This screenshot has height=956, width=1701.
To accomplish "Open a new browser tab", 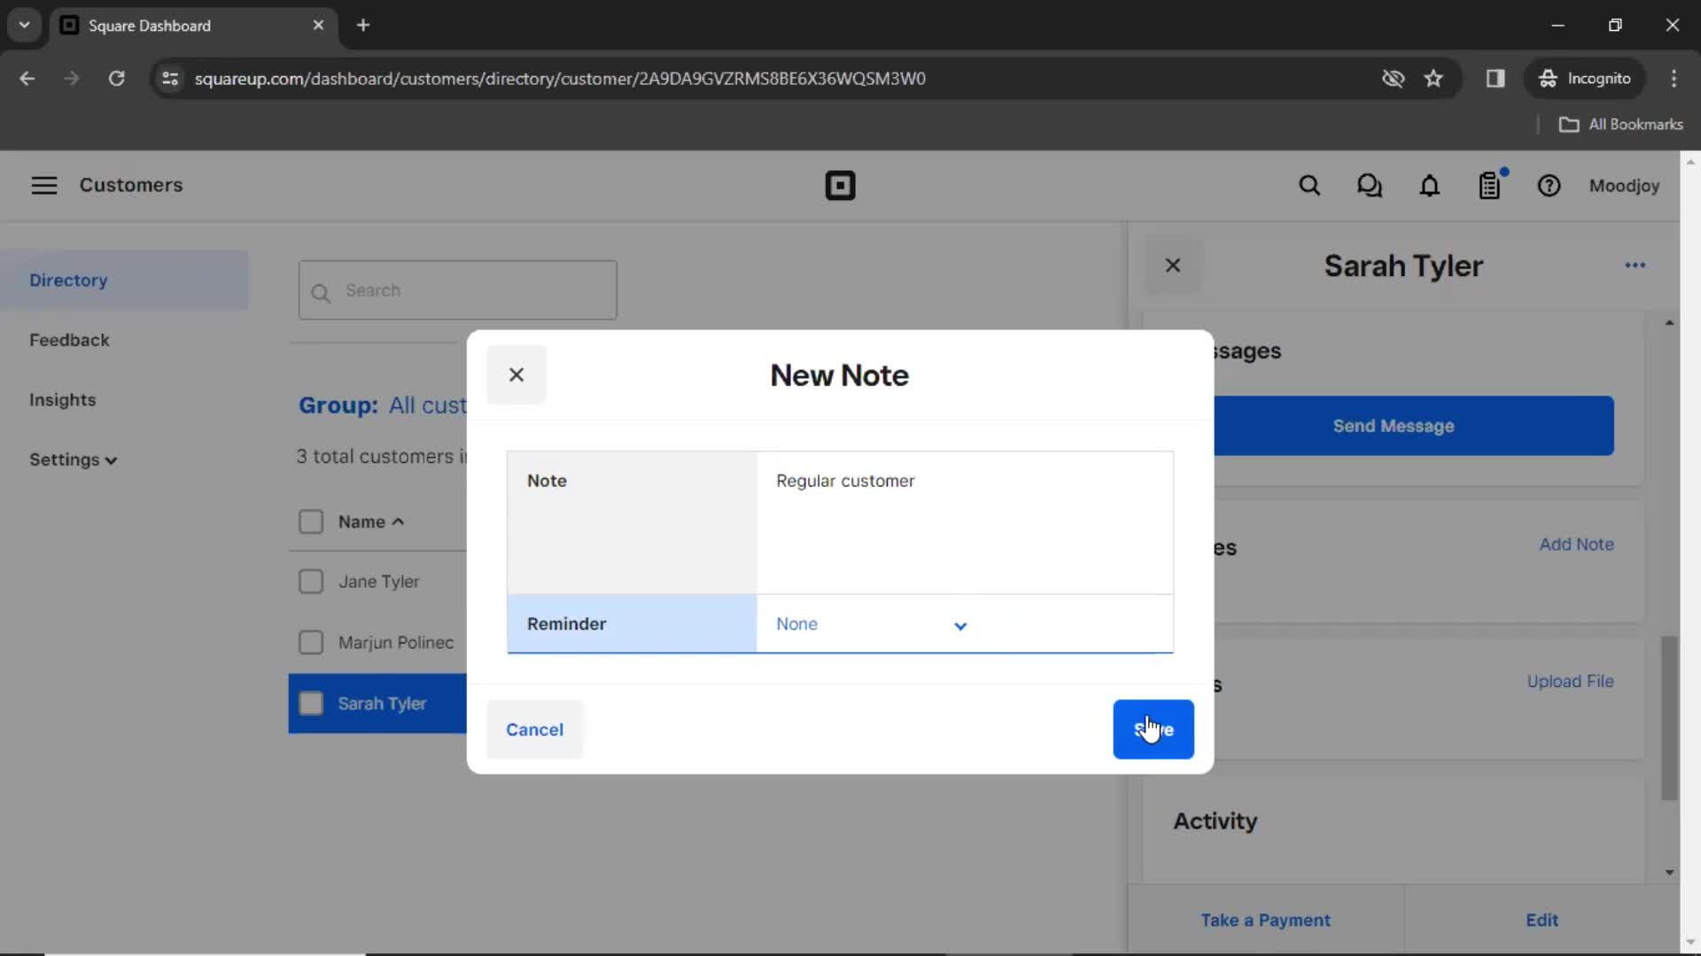I will tap(363, 25).
